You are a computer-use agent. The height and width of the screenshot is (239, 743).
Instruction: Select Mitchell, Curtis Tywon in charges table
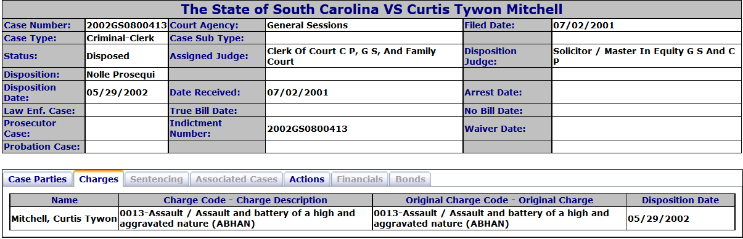point(65,219)
